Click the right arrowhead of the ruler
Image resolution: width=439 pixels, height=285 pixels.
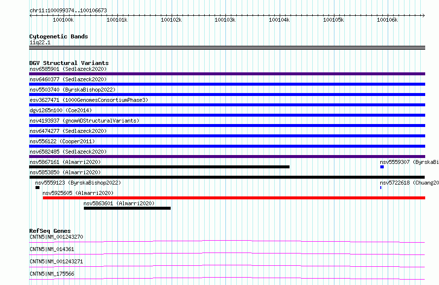point(424,15)
